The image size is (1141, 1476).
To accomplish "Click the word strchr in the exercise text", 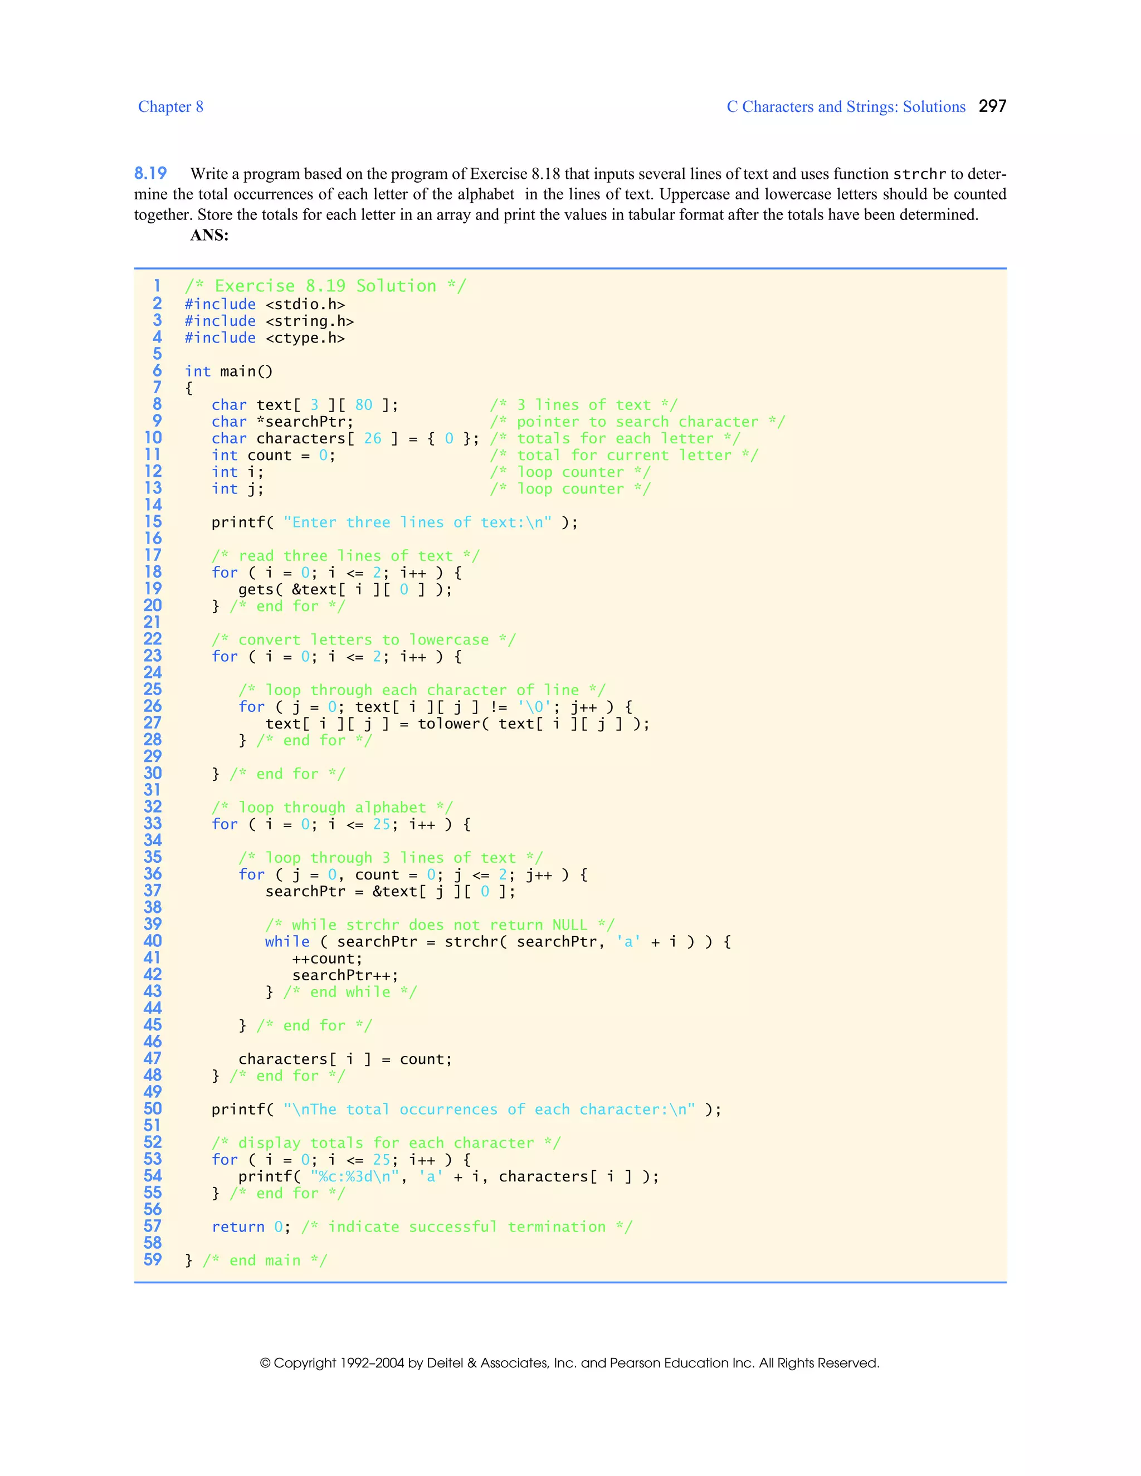I will pyautogui.click(x=919, y=174).
